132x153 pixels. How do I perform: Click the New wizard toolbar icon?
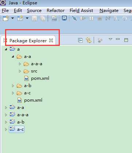(6, 19)
